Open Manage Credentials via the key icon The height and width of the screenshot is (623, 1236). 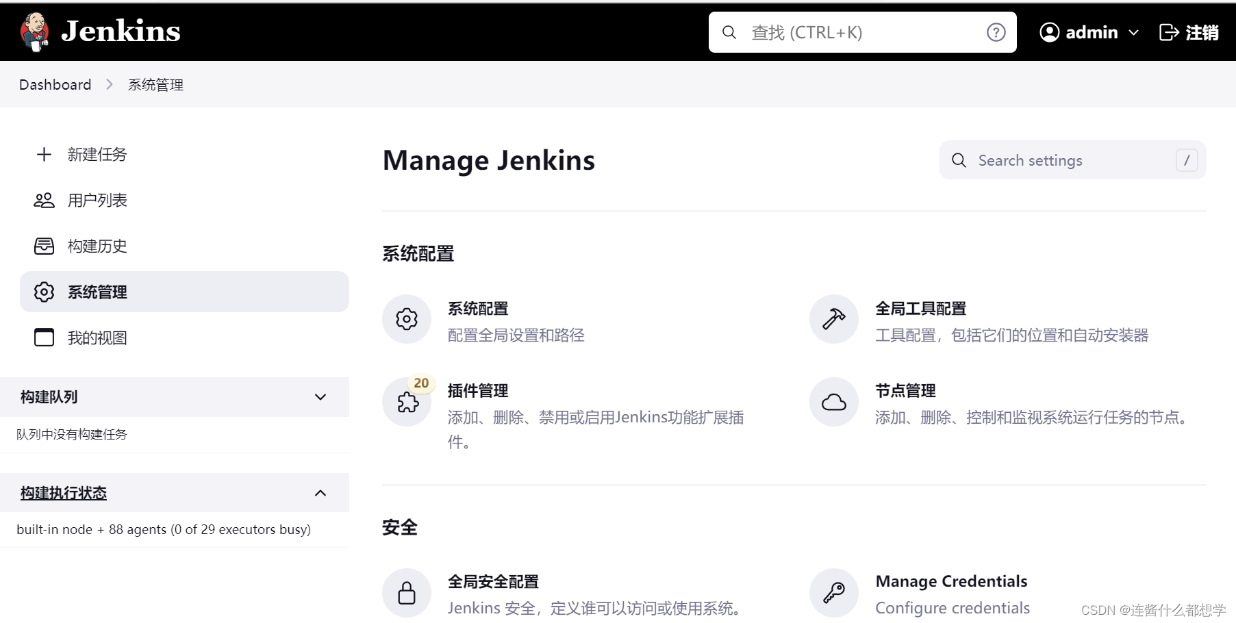click(833, 592)
